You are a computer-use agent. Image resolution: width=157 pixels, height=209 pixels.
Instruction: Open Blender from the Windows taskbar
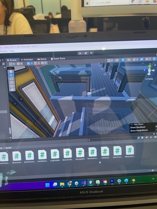[x=133, y=180]
